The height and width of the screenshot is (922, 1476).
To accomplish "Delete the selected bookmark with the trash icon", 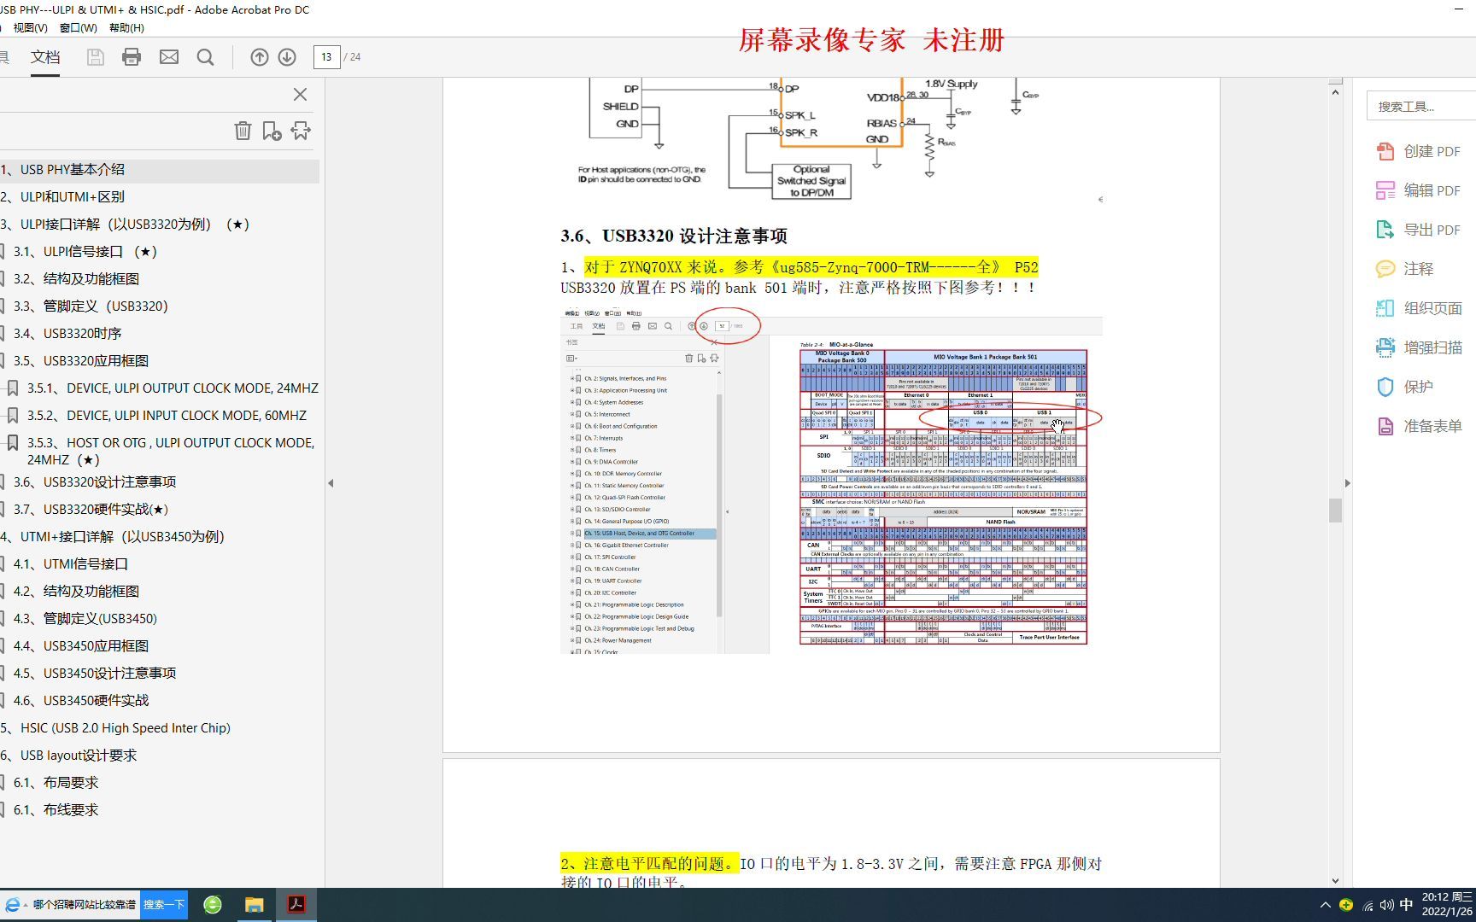I will [x=243, y=130].
